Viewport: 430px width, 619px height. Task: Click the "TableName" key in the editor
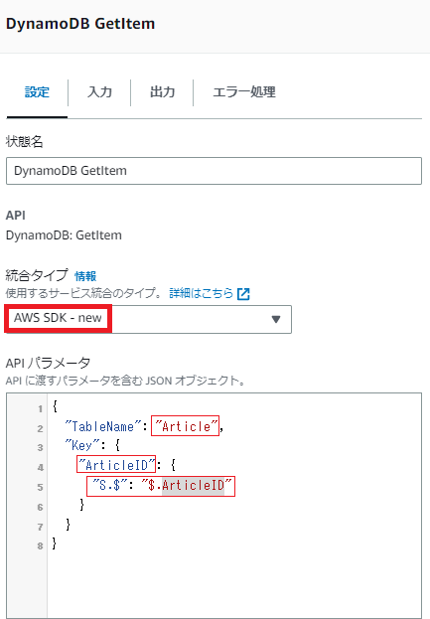point(103,426)
